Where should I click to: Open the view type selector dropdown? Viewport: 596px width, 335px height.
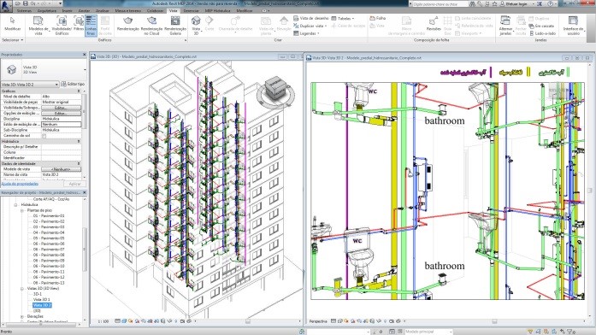click(x=44, y=69)
